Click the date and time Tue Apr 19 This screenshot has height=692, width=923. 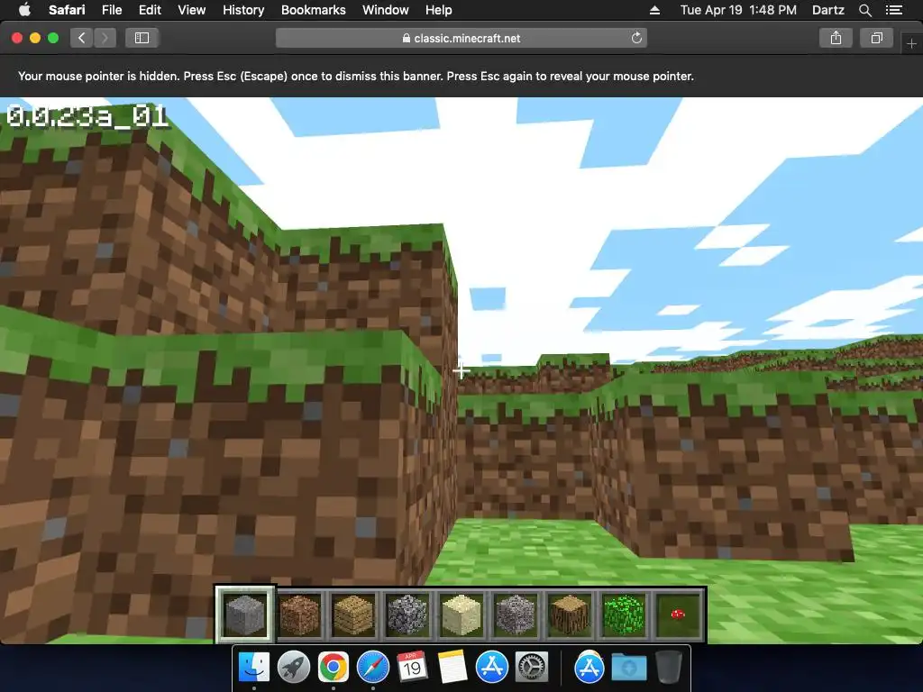pos(738,10)
